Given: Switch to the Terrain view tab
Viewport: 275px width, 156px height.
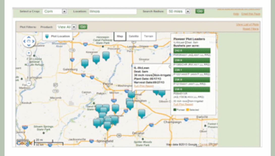Looking at the screenshot, I should 149,36.
